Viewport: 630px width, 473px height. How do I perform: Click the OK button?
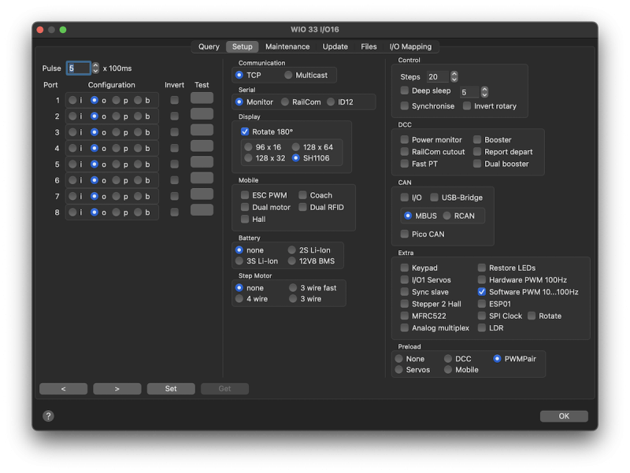564,416
